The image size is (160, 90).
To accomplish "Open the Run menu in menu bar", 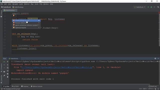I will [32, 4].
